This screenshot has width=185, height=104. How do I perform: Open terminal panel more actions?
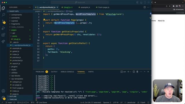click(x=141, y=72)
